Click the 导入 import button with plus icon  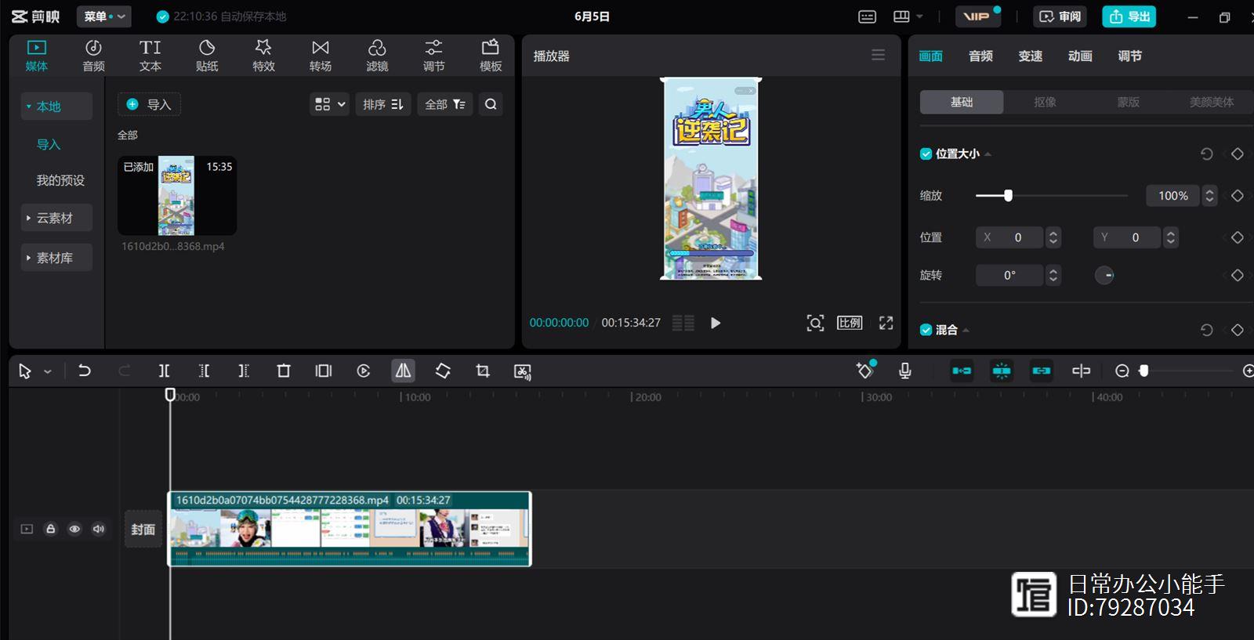(x=149, y=104)
